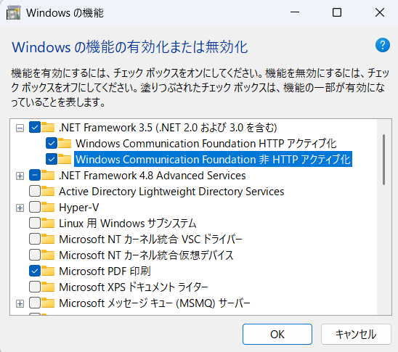Click folder icon of .NET Framework 3.5
Viewport: 398px width, 352px height.
[x=48, y=127]
